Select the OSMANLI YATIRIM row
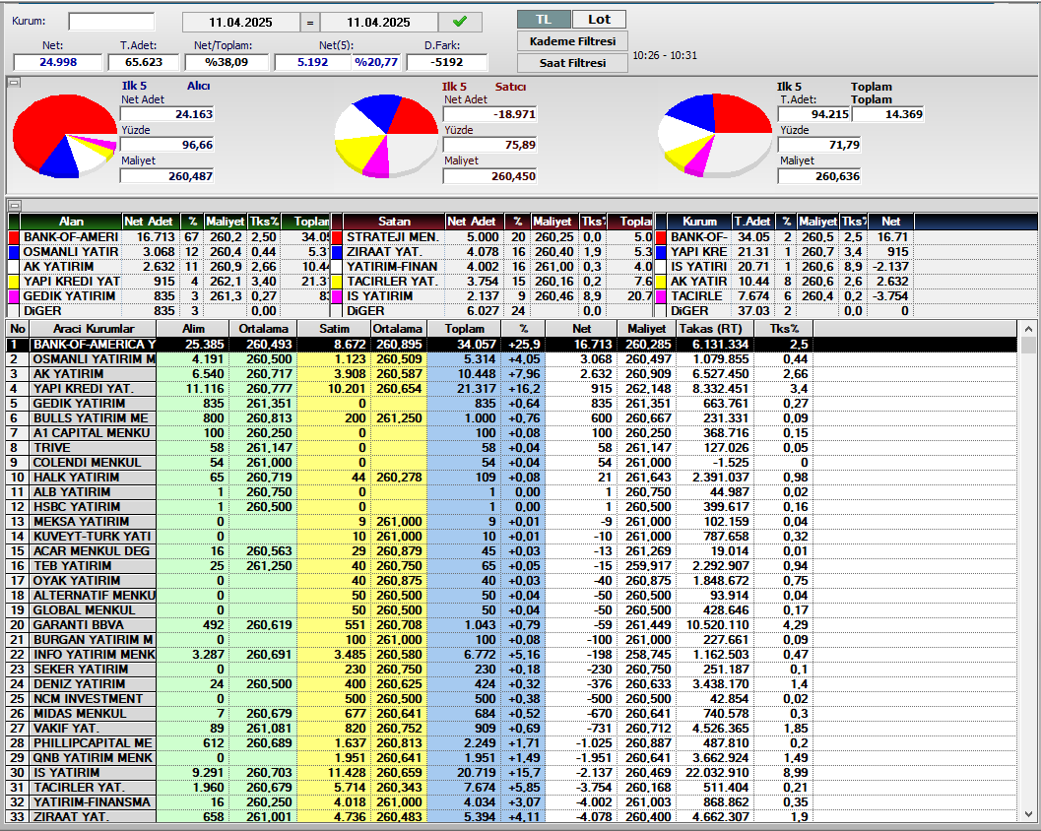 point(511,359)
